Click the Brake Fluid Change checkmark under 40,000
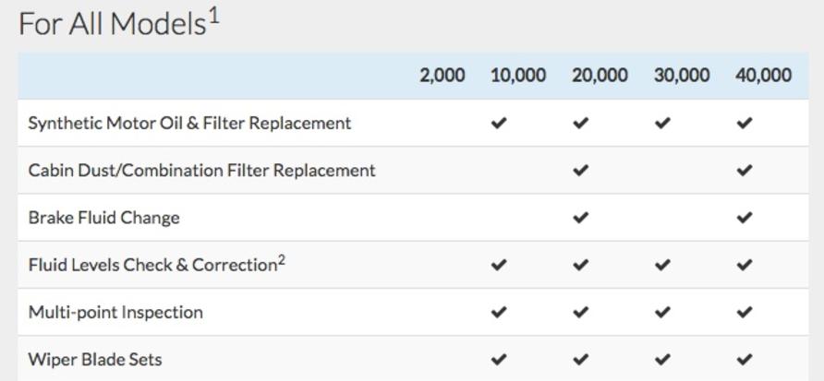Screen dimensions: 824x381 (x=745, y=218)
